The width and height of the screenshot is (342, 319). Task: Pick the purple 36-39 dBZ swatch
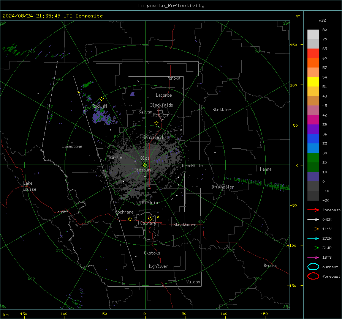click(x=313, y=129)
